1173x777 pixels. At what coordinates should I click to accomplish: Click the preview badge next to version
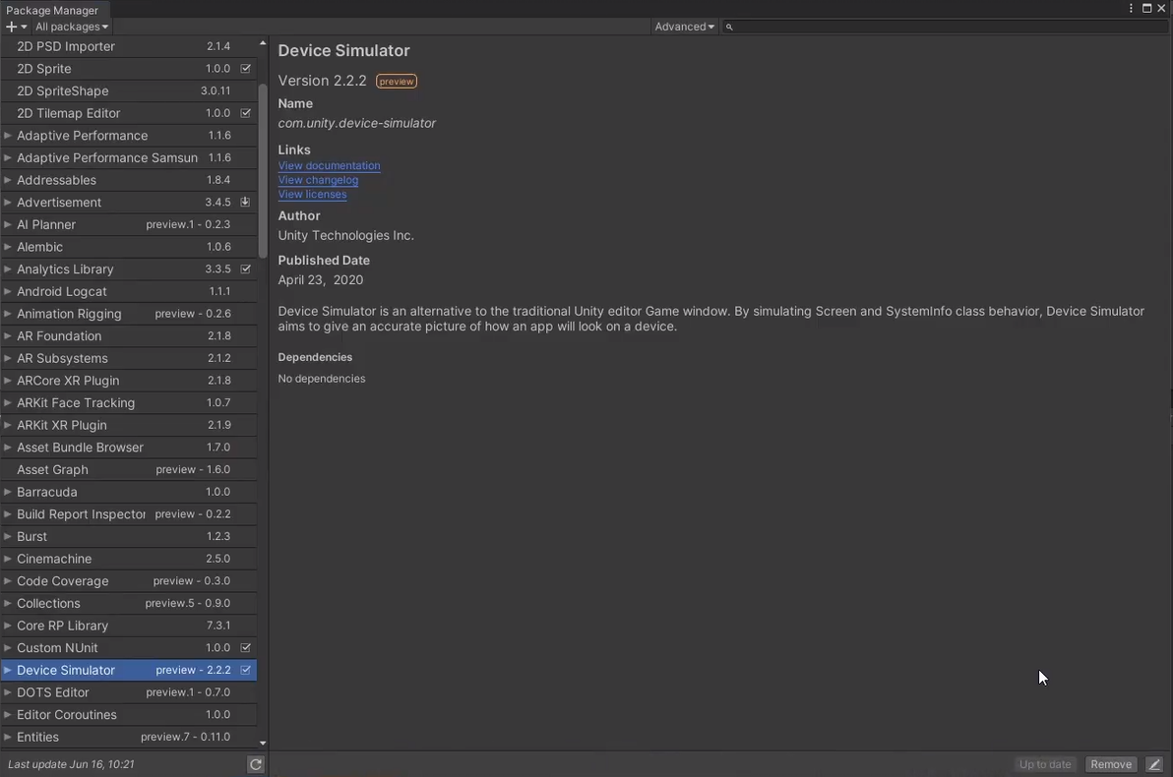coord(397,82)
